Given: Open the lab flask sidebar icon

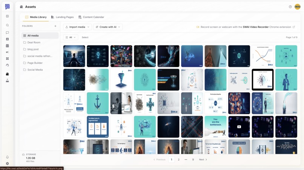Looking at the screenshot, I should coord(8,81).
